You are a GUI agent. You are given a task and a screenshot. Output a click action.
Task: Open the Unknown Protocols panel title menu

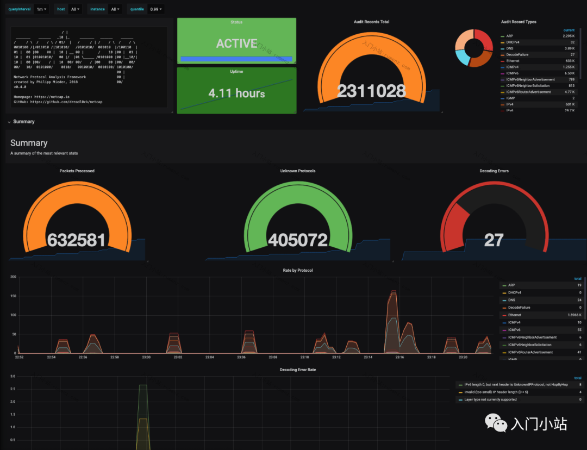tap(298, 171)
